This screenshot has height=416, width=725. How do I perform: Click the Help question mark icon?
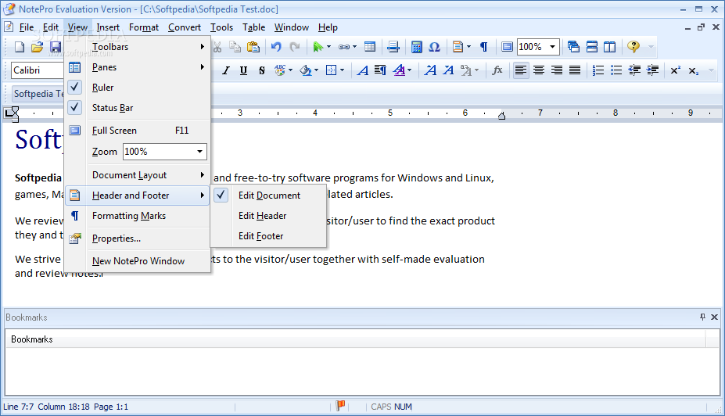pos(633,47)
